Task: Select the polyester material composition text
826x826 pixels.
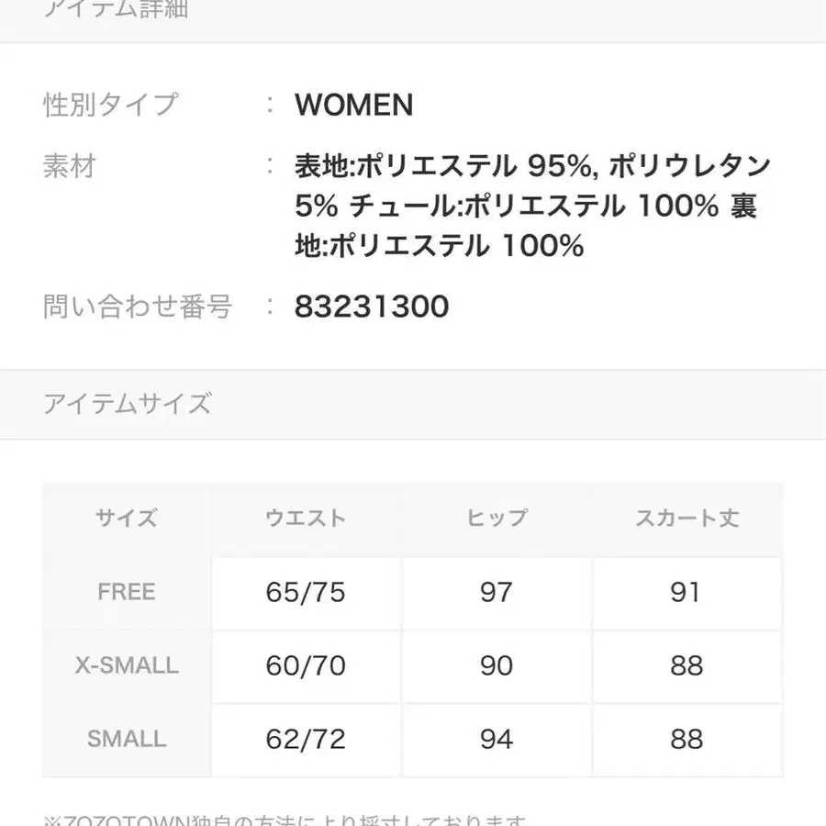Action: [532, 206]
